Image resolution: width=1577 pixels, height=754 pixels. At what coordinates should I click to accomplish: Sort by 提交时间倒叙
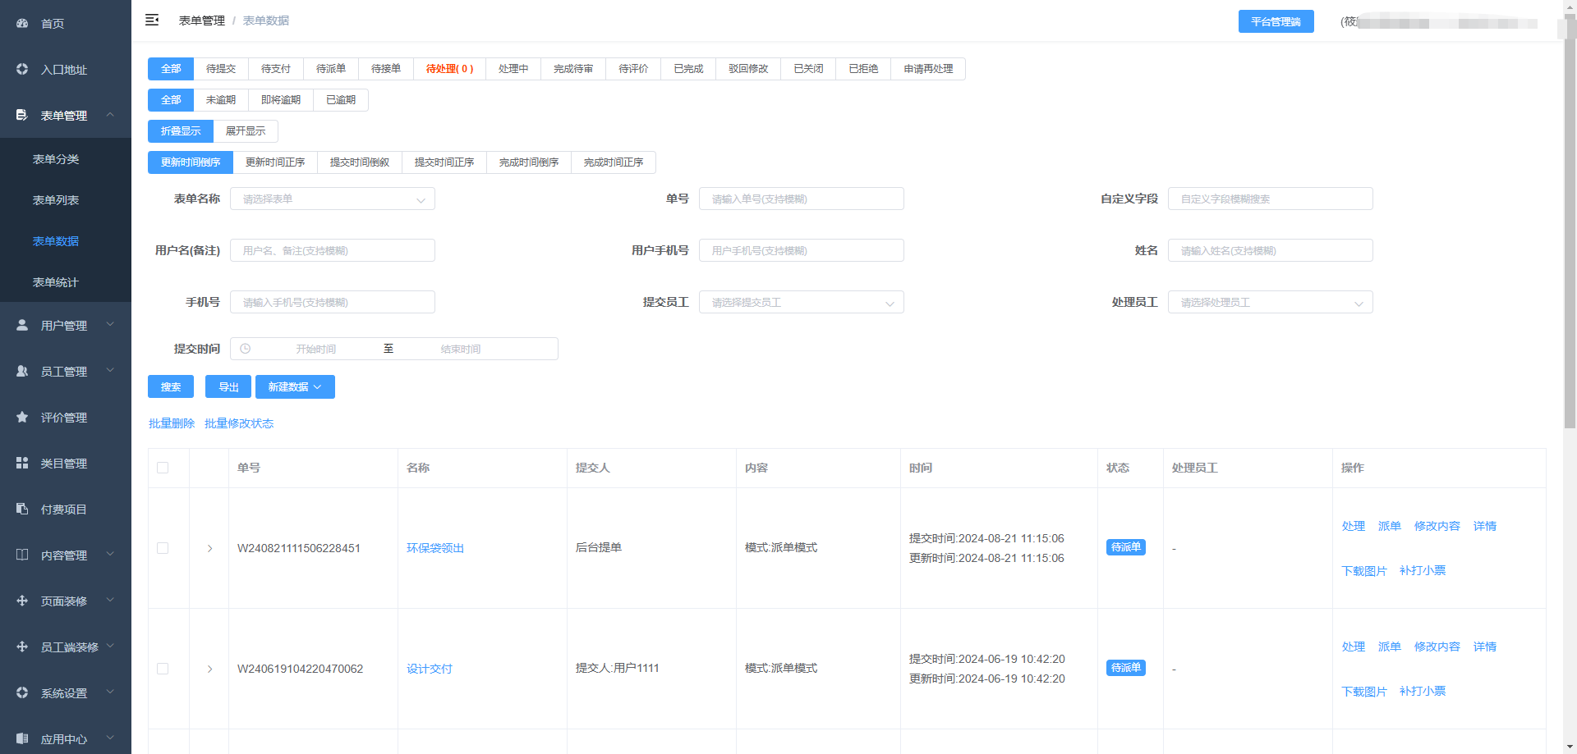[x=360, y=162]
